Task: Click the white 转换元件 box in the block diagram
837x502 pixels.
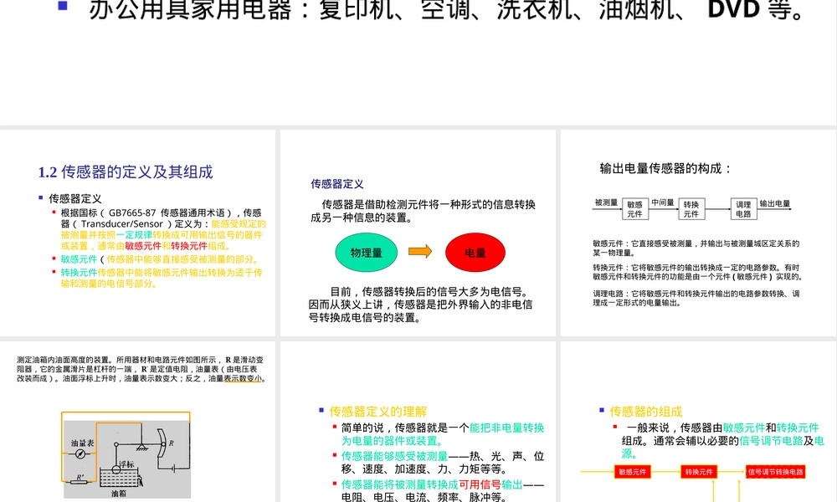Action: tap(691, 209)
